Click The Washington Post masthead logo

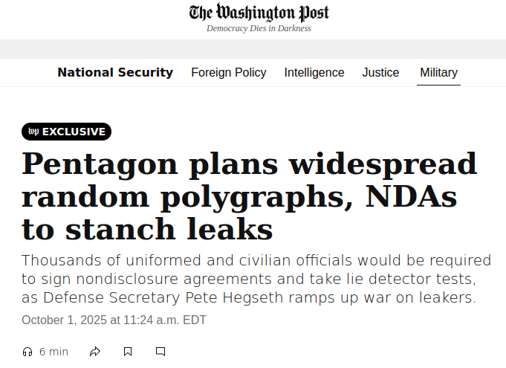[259, 13]
